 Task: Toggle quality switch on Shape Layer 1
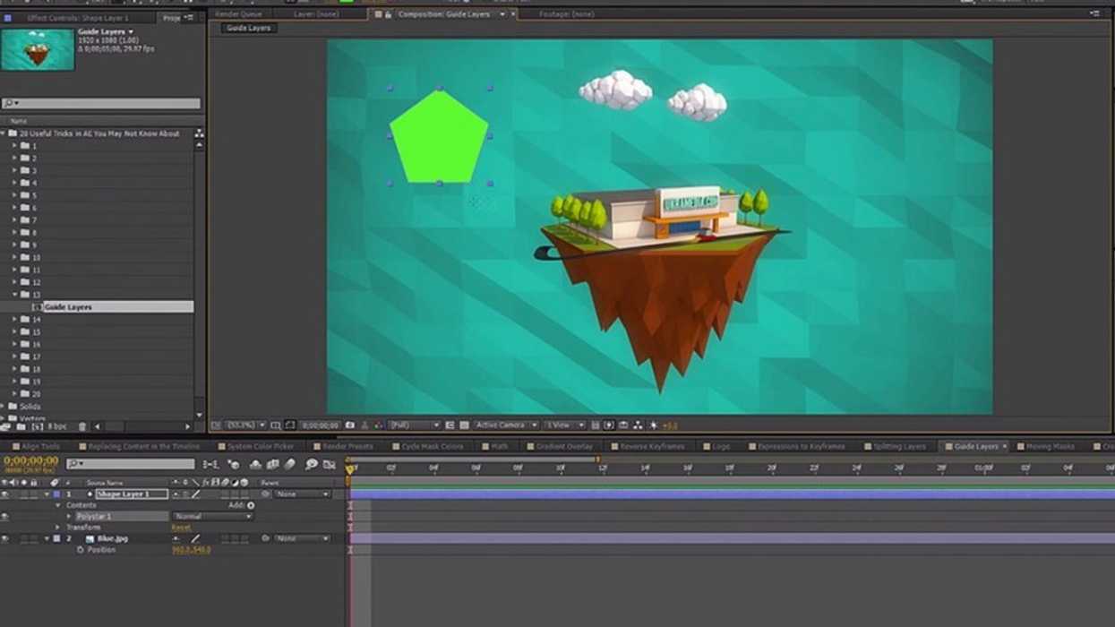[x=195, y=494]
